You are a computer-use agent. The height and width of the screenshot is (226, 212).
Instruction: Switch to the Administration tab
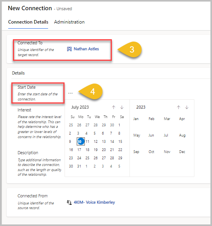pyautogui.click(x=69, y=22)
